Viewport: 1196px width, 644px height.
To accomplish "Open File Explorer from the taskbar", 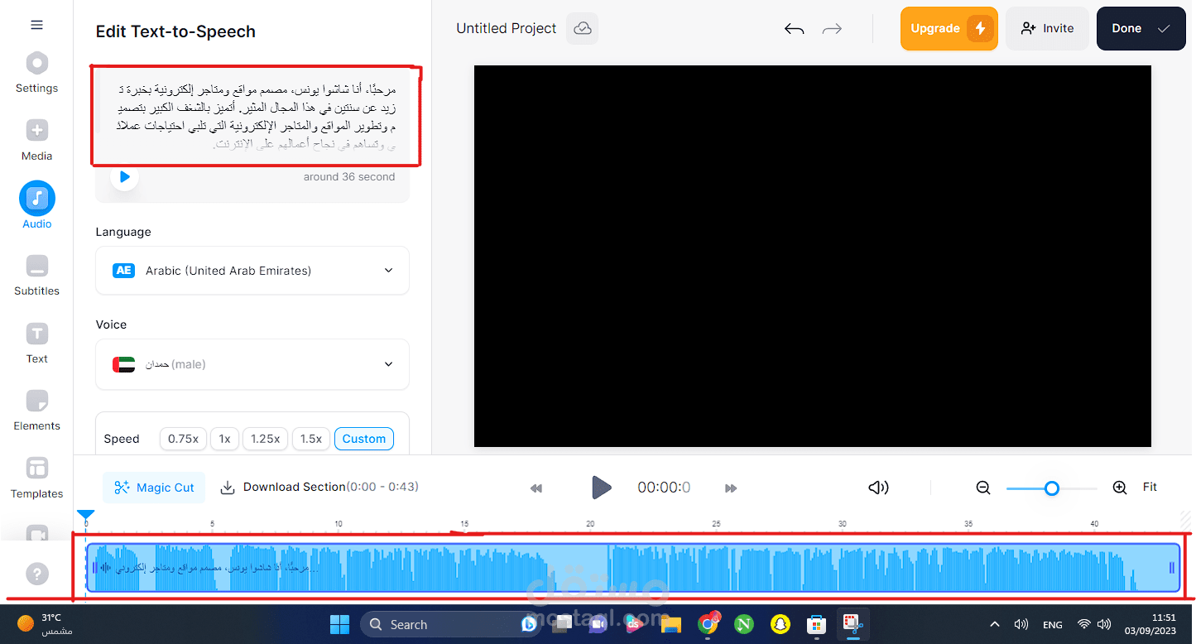I will (670, 624).
